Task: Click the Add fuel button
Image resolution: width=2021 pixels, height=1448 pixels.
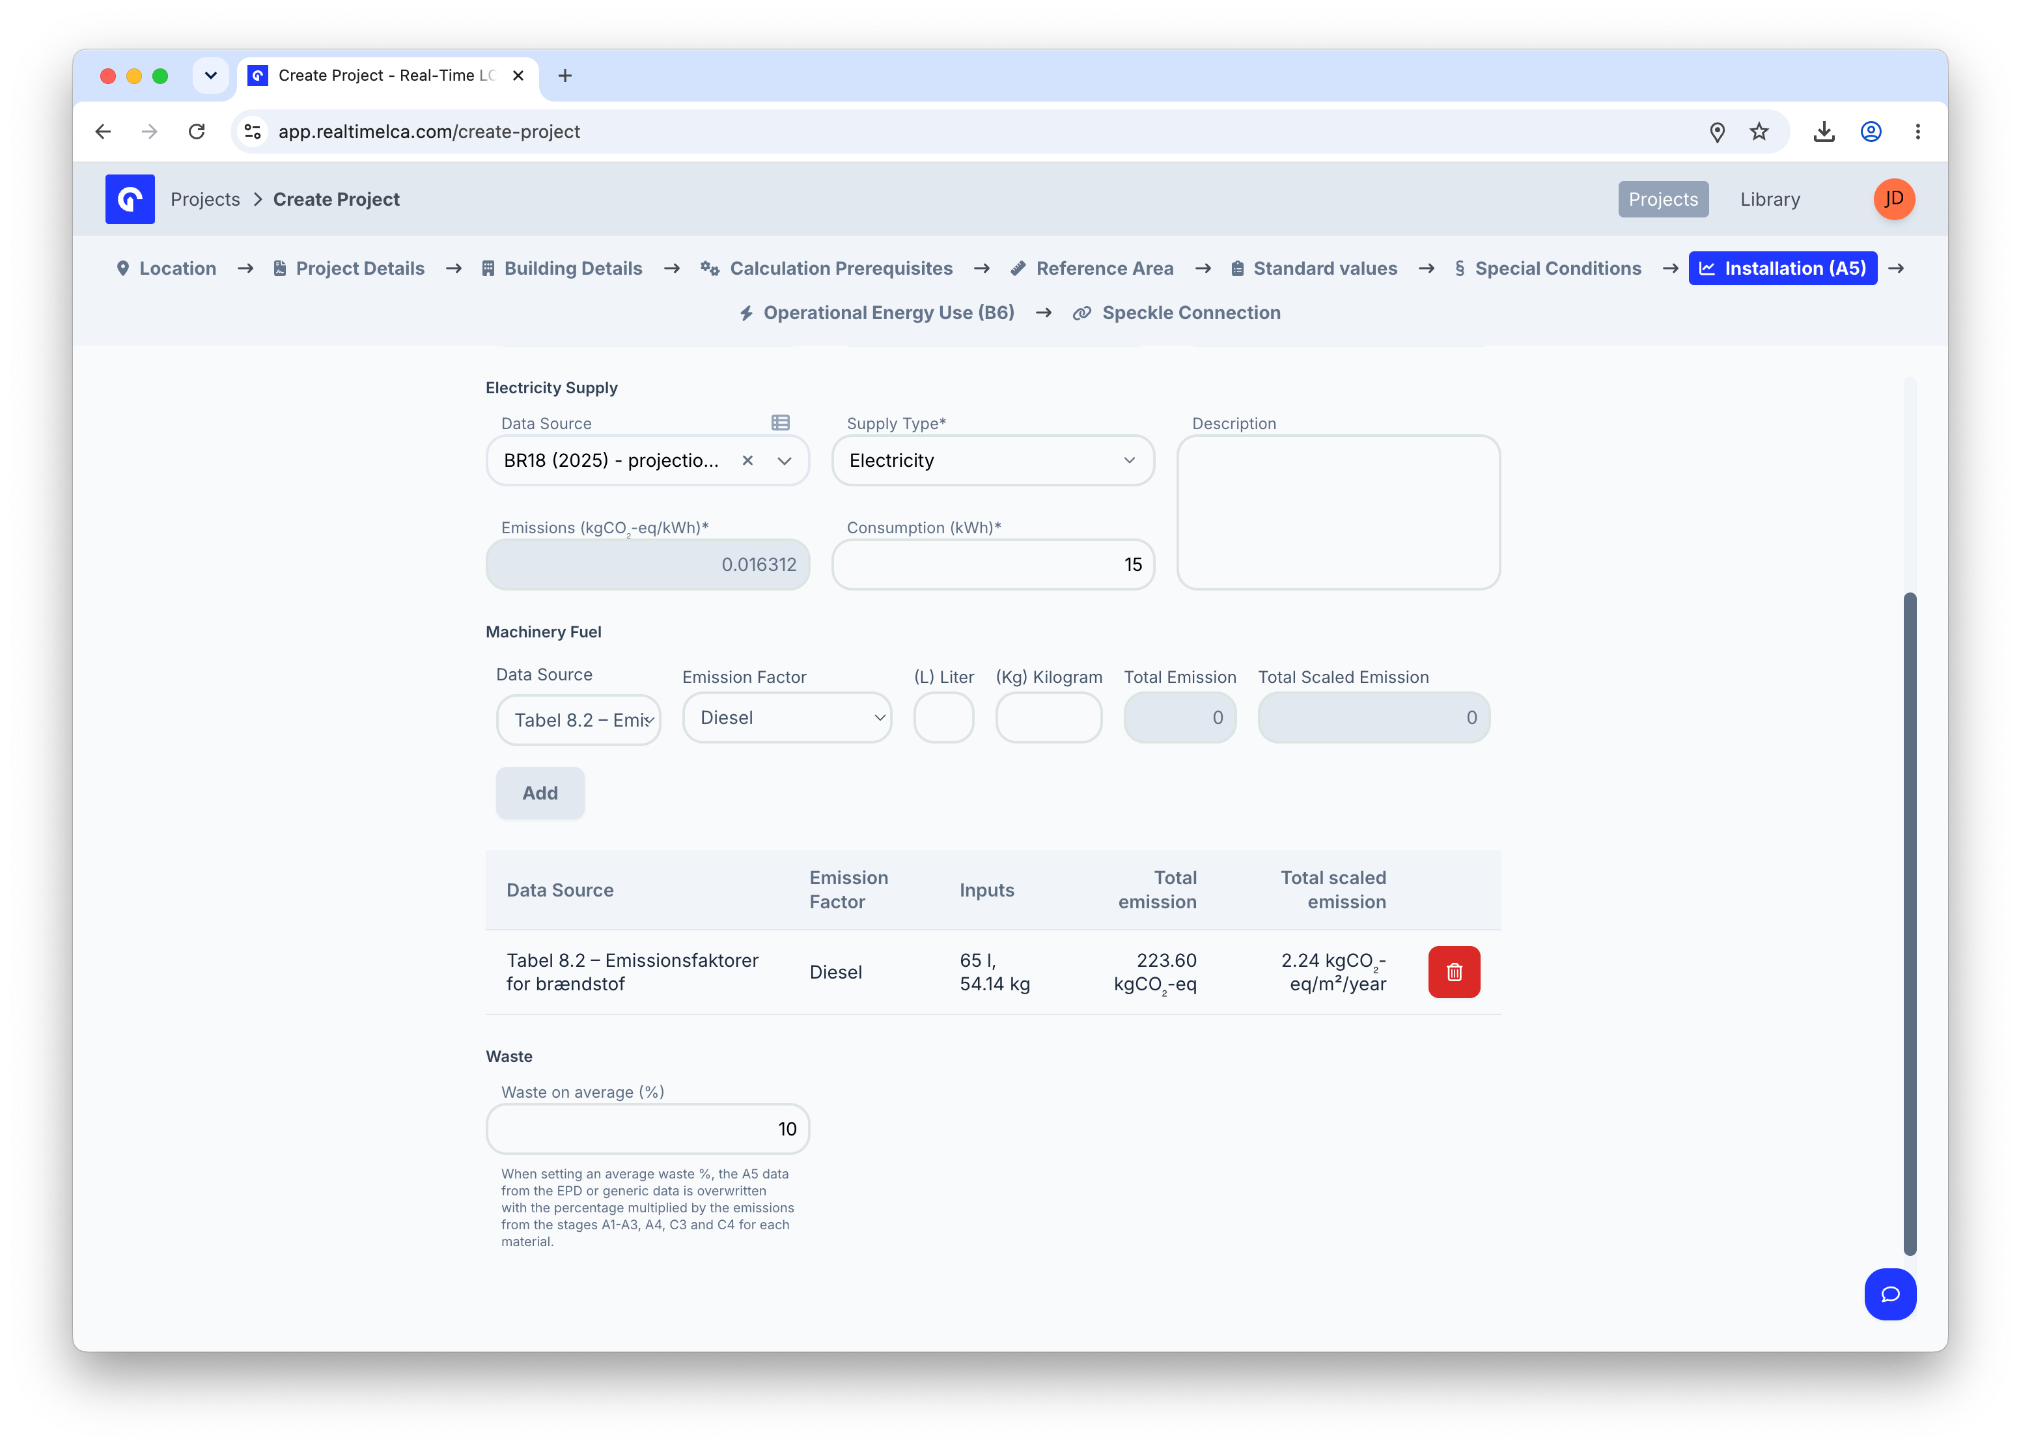Action: 540,793
